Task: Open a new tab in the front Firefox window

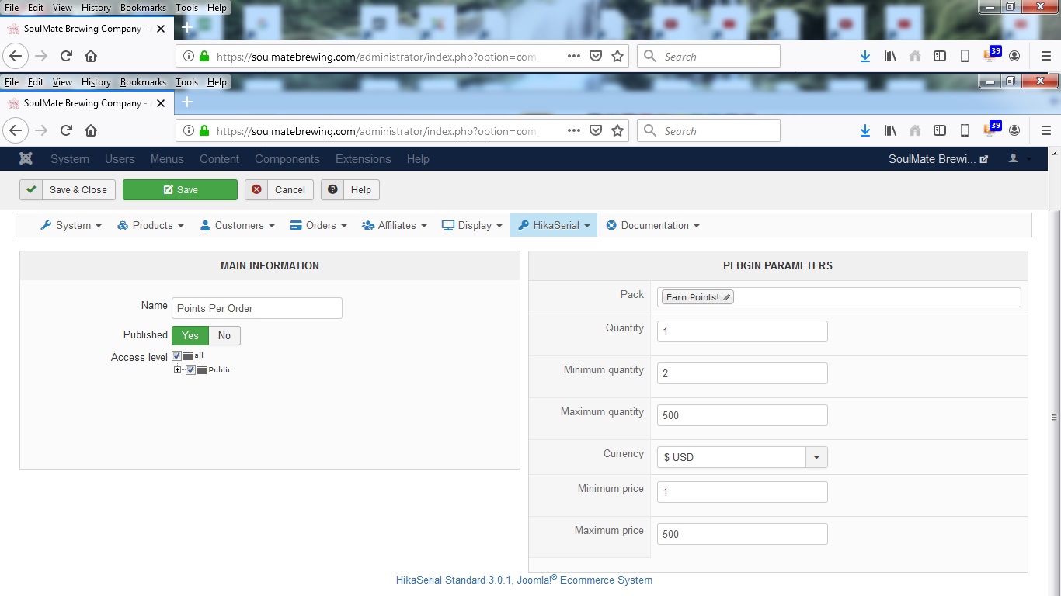Action: pyautogui.click(x=186, y=102)
